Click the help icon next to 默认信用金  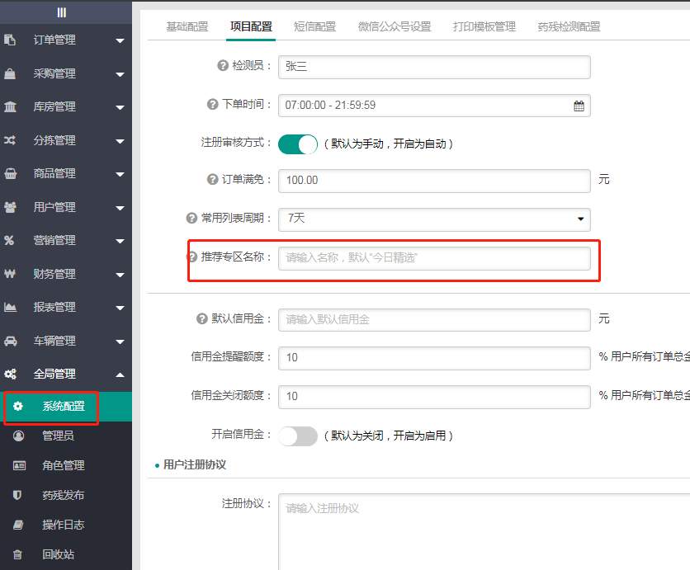coord(202,319)
